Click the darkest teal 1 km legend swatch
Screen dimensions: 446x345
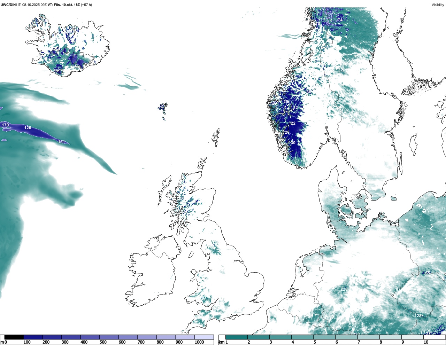tap(237, 337)
